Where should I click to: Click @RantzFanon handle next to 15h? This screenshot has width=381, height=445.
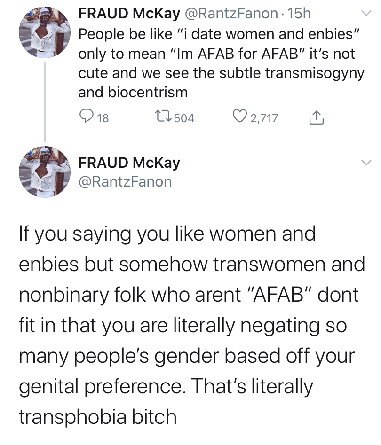click(230, 14)
